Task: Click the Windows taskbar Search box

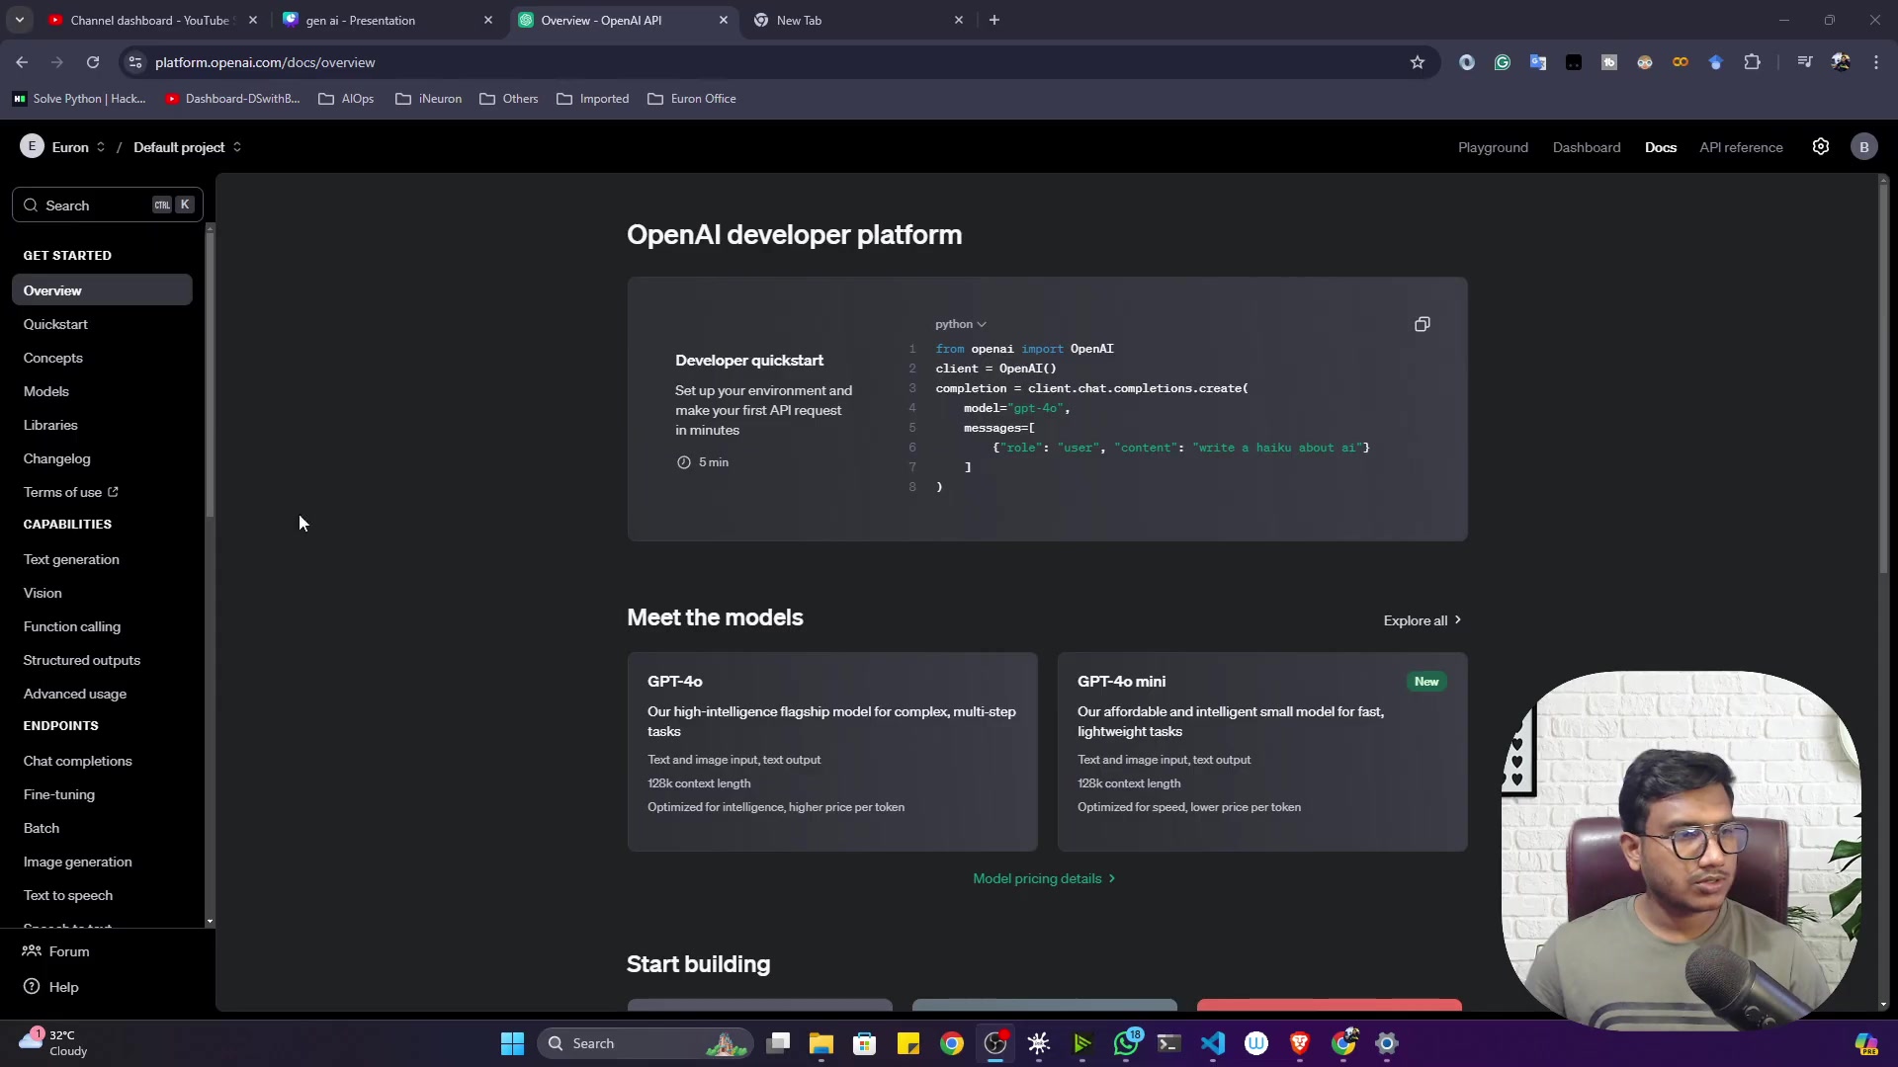Action: pyautogui.click(x=645, y=1043)
